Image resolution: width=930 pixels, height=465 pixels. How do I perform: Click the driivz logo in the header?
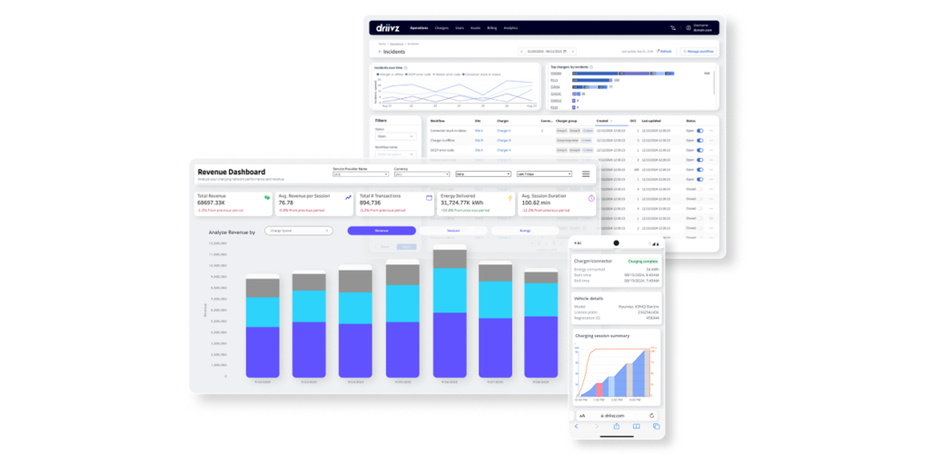(x=391, y=28)
